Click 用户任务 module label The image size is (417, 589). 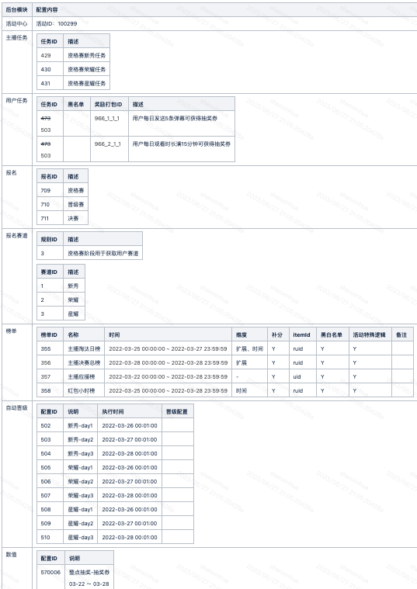click(16, 100)
